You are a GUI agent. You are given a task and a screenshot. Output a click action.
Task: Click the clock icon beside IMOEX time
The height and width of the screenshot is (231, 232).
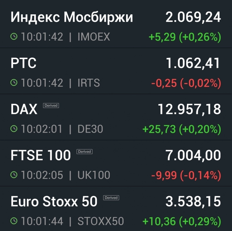(x=14, y=37)
